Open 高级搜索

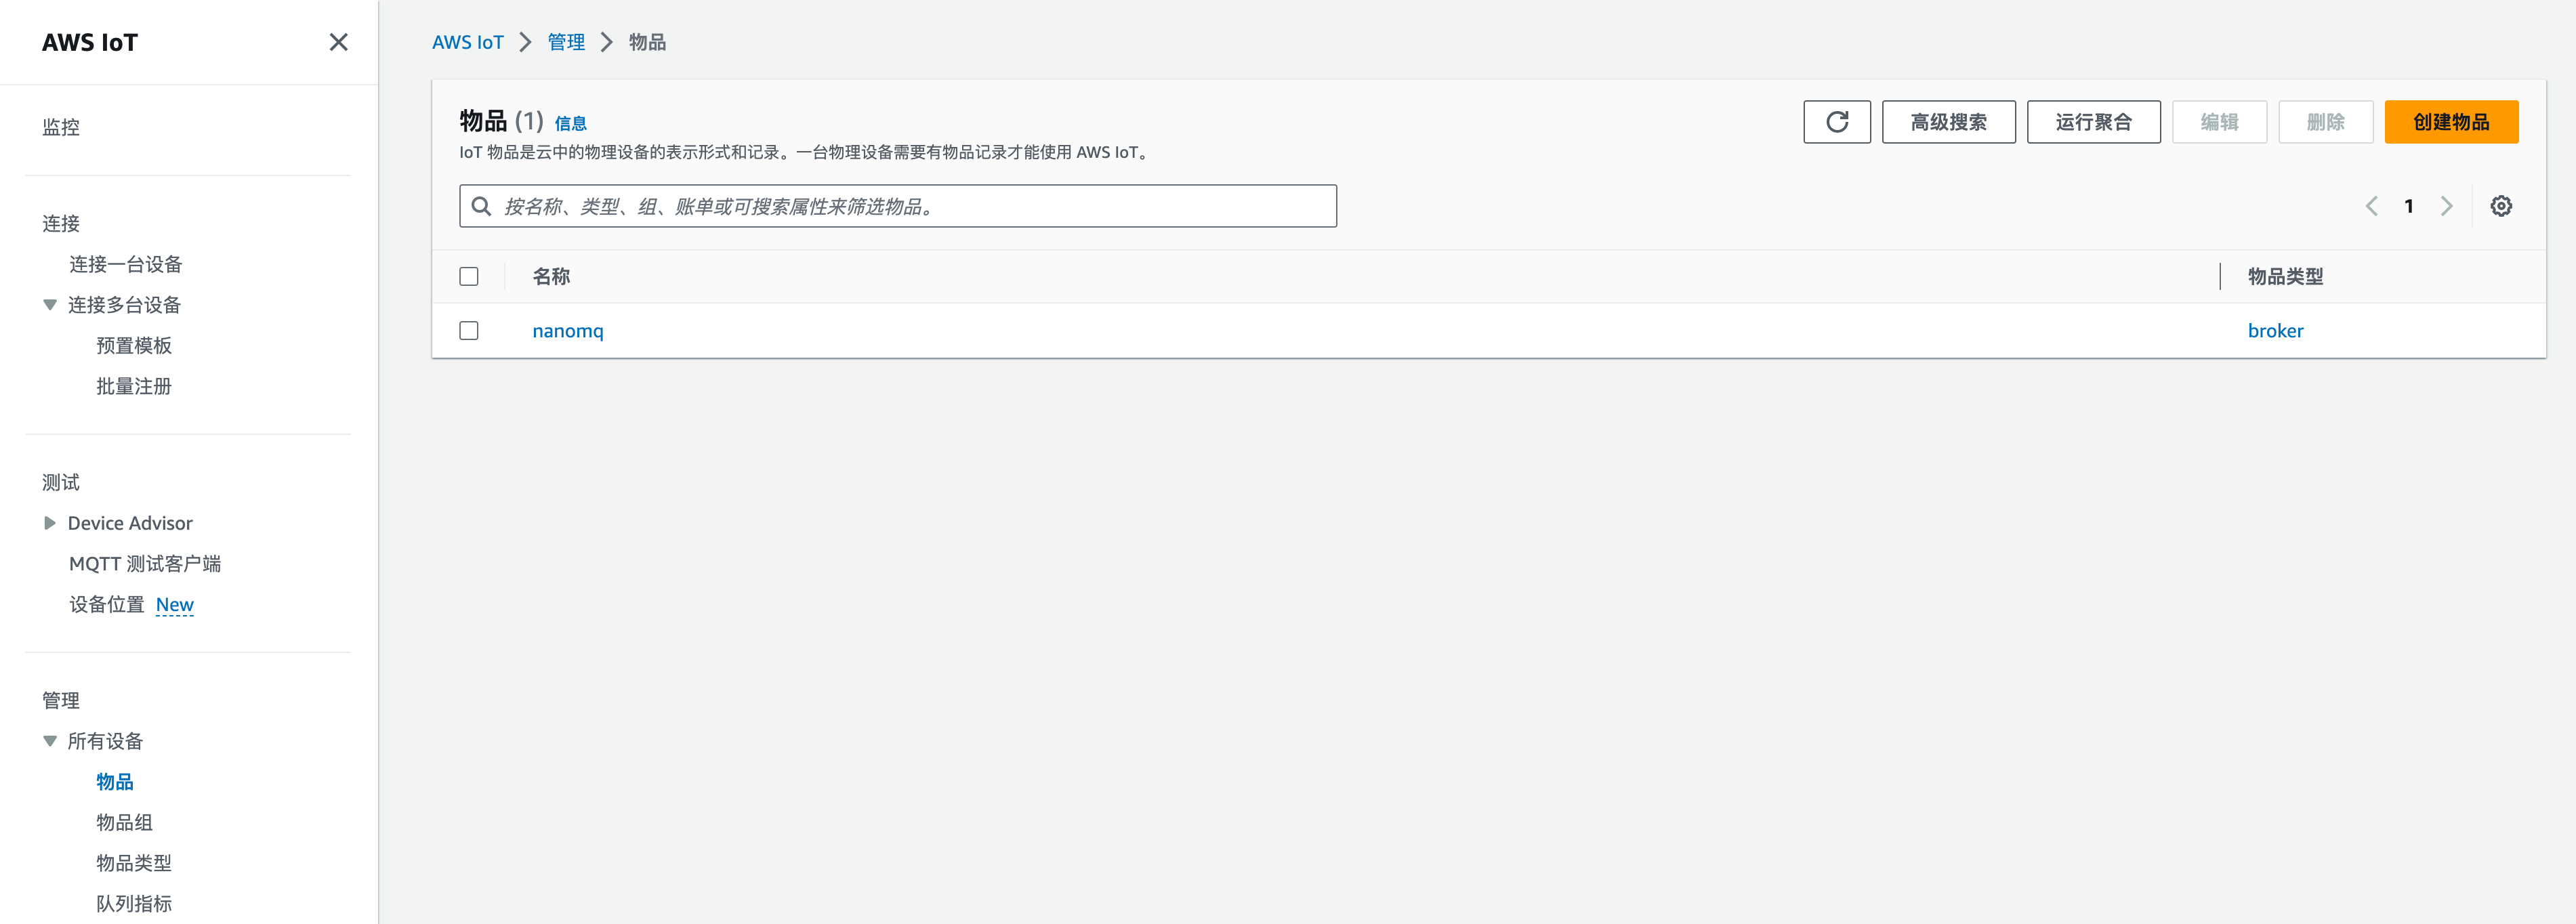(x=1948, y=121)
